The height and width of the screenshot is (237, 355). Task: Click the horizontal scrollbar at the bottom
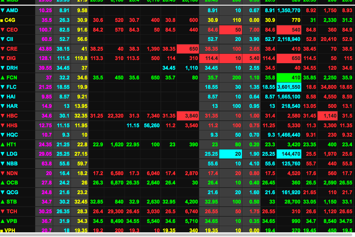click(x=175, y=234)
